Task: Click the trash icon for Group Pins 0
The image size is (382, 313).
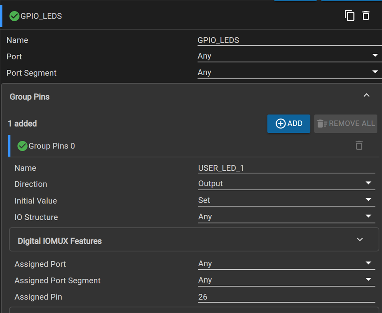Action: 359,145
